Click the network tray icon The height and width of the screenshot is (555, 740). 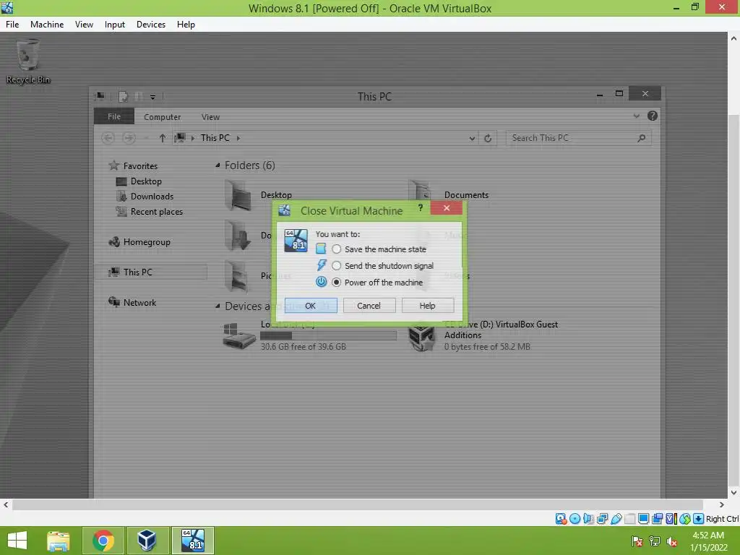[x=655, y=541]
